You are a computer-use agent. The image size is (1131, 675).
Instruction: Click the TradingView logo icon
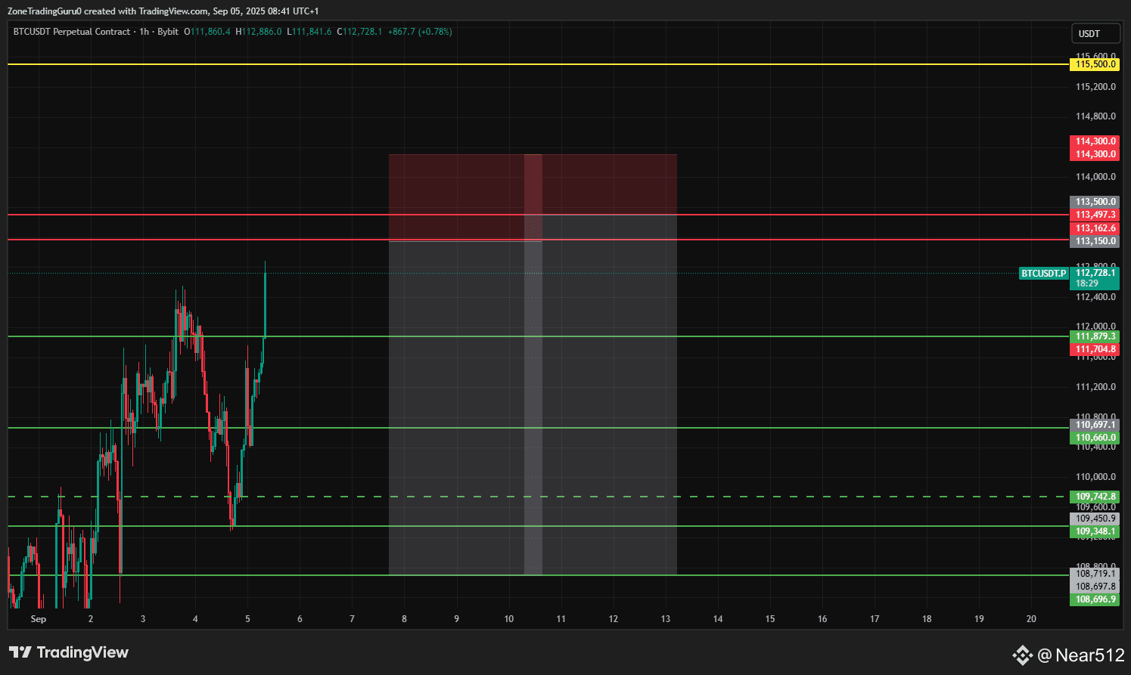pos(20,652)
